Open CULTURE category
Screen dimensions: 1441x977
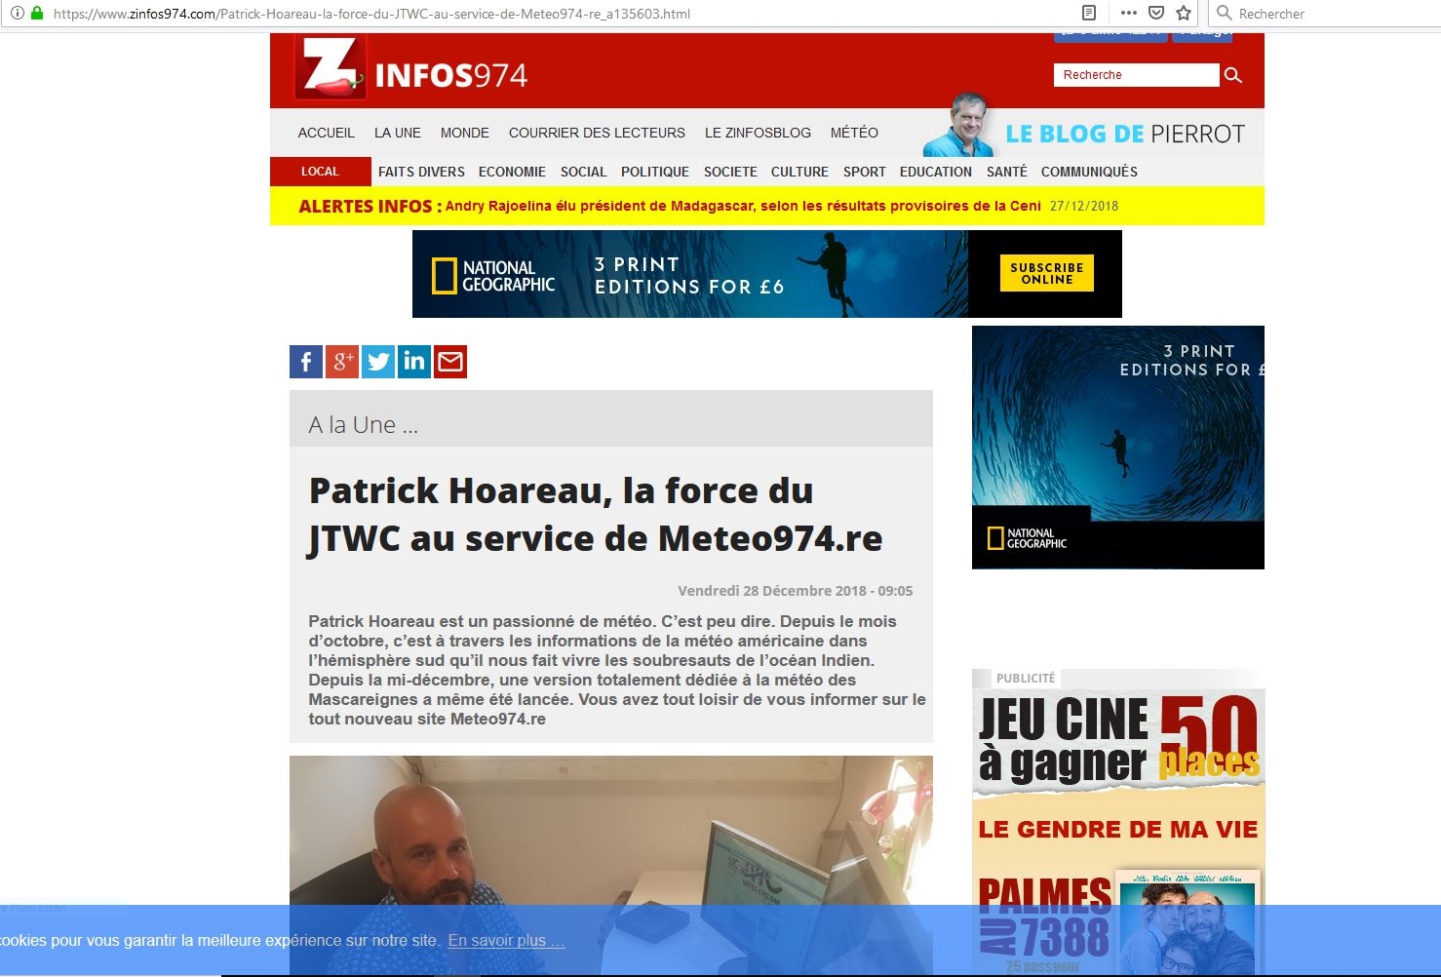pos(799,172)
